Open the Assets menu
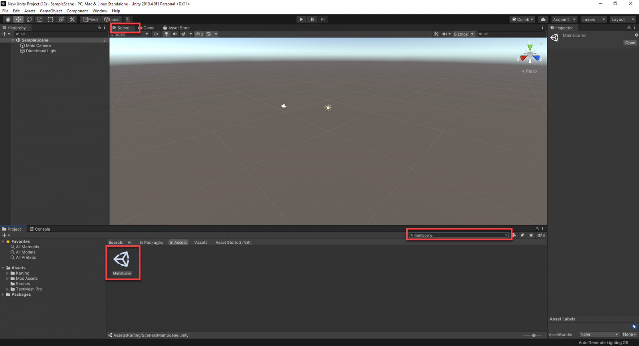 [30, 11]
